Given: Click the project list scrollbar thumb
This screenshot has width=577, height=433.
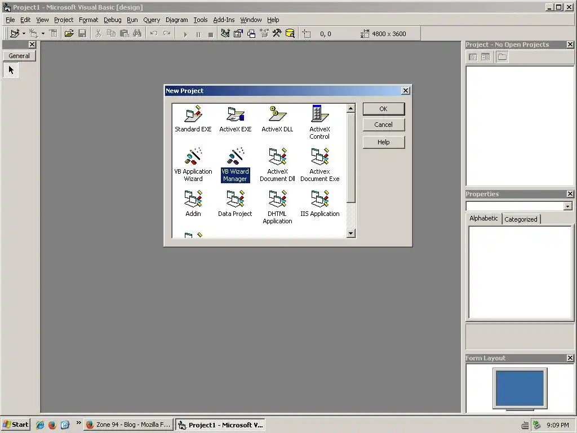Looking at the screenshot, I should tap(350, 158).
